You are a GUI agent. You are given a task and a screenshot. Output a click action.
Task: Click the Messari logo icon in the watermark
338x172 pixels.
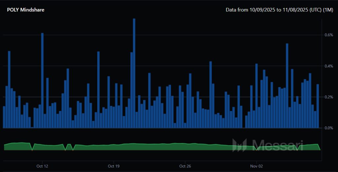tap(240, 145)
